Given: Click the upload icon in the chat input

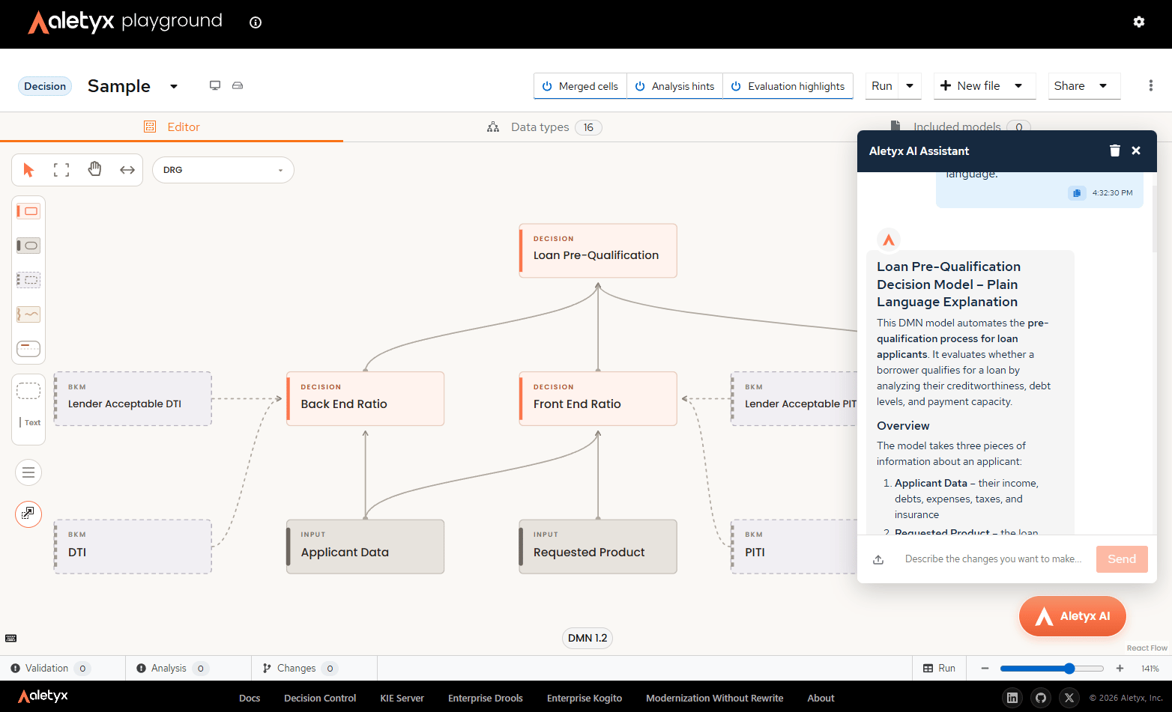Looking at the screenshot, I should pos(878,559).
